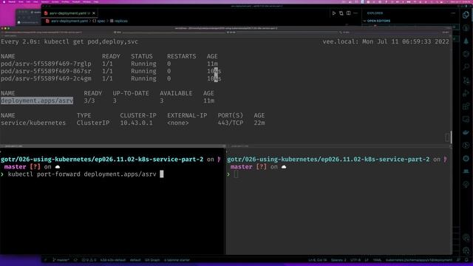Image resolution: width=473 pixels, height=266 pixels.
Task: Open the Profiles menu
Action: pos(65,1)
